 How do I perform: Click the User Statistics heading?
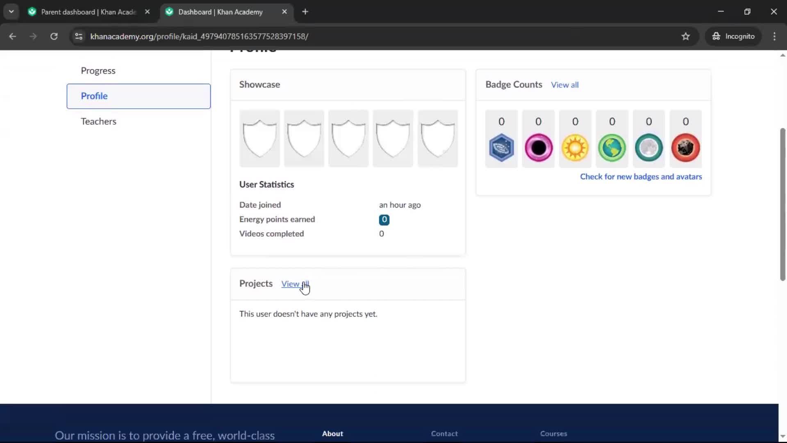[266, 185]
